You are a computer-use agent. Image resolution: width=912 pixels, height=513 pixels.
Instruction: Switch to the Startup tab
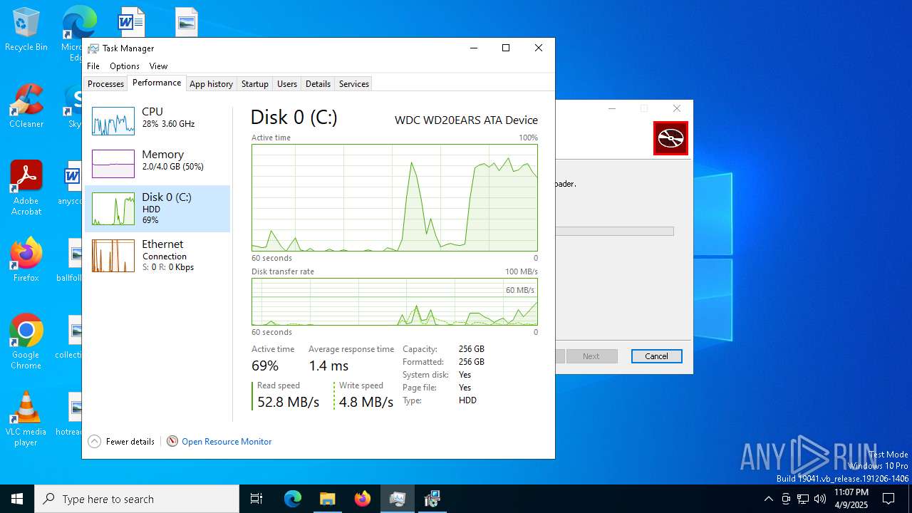[254, 84]
